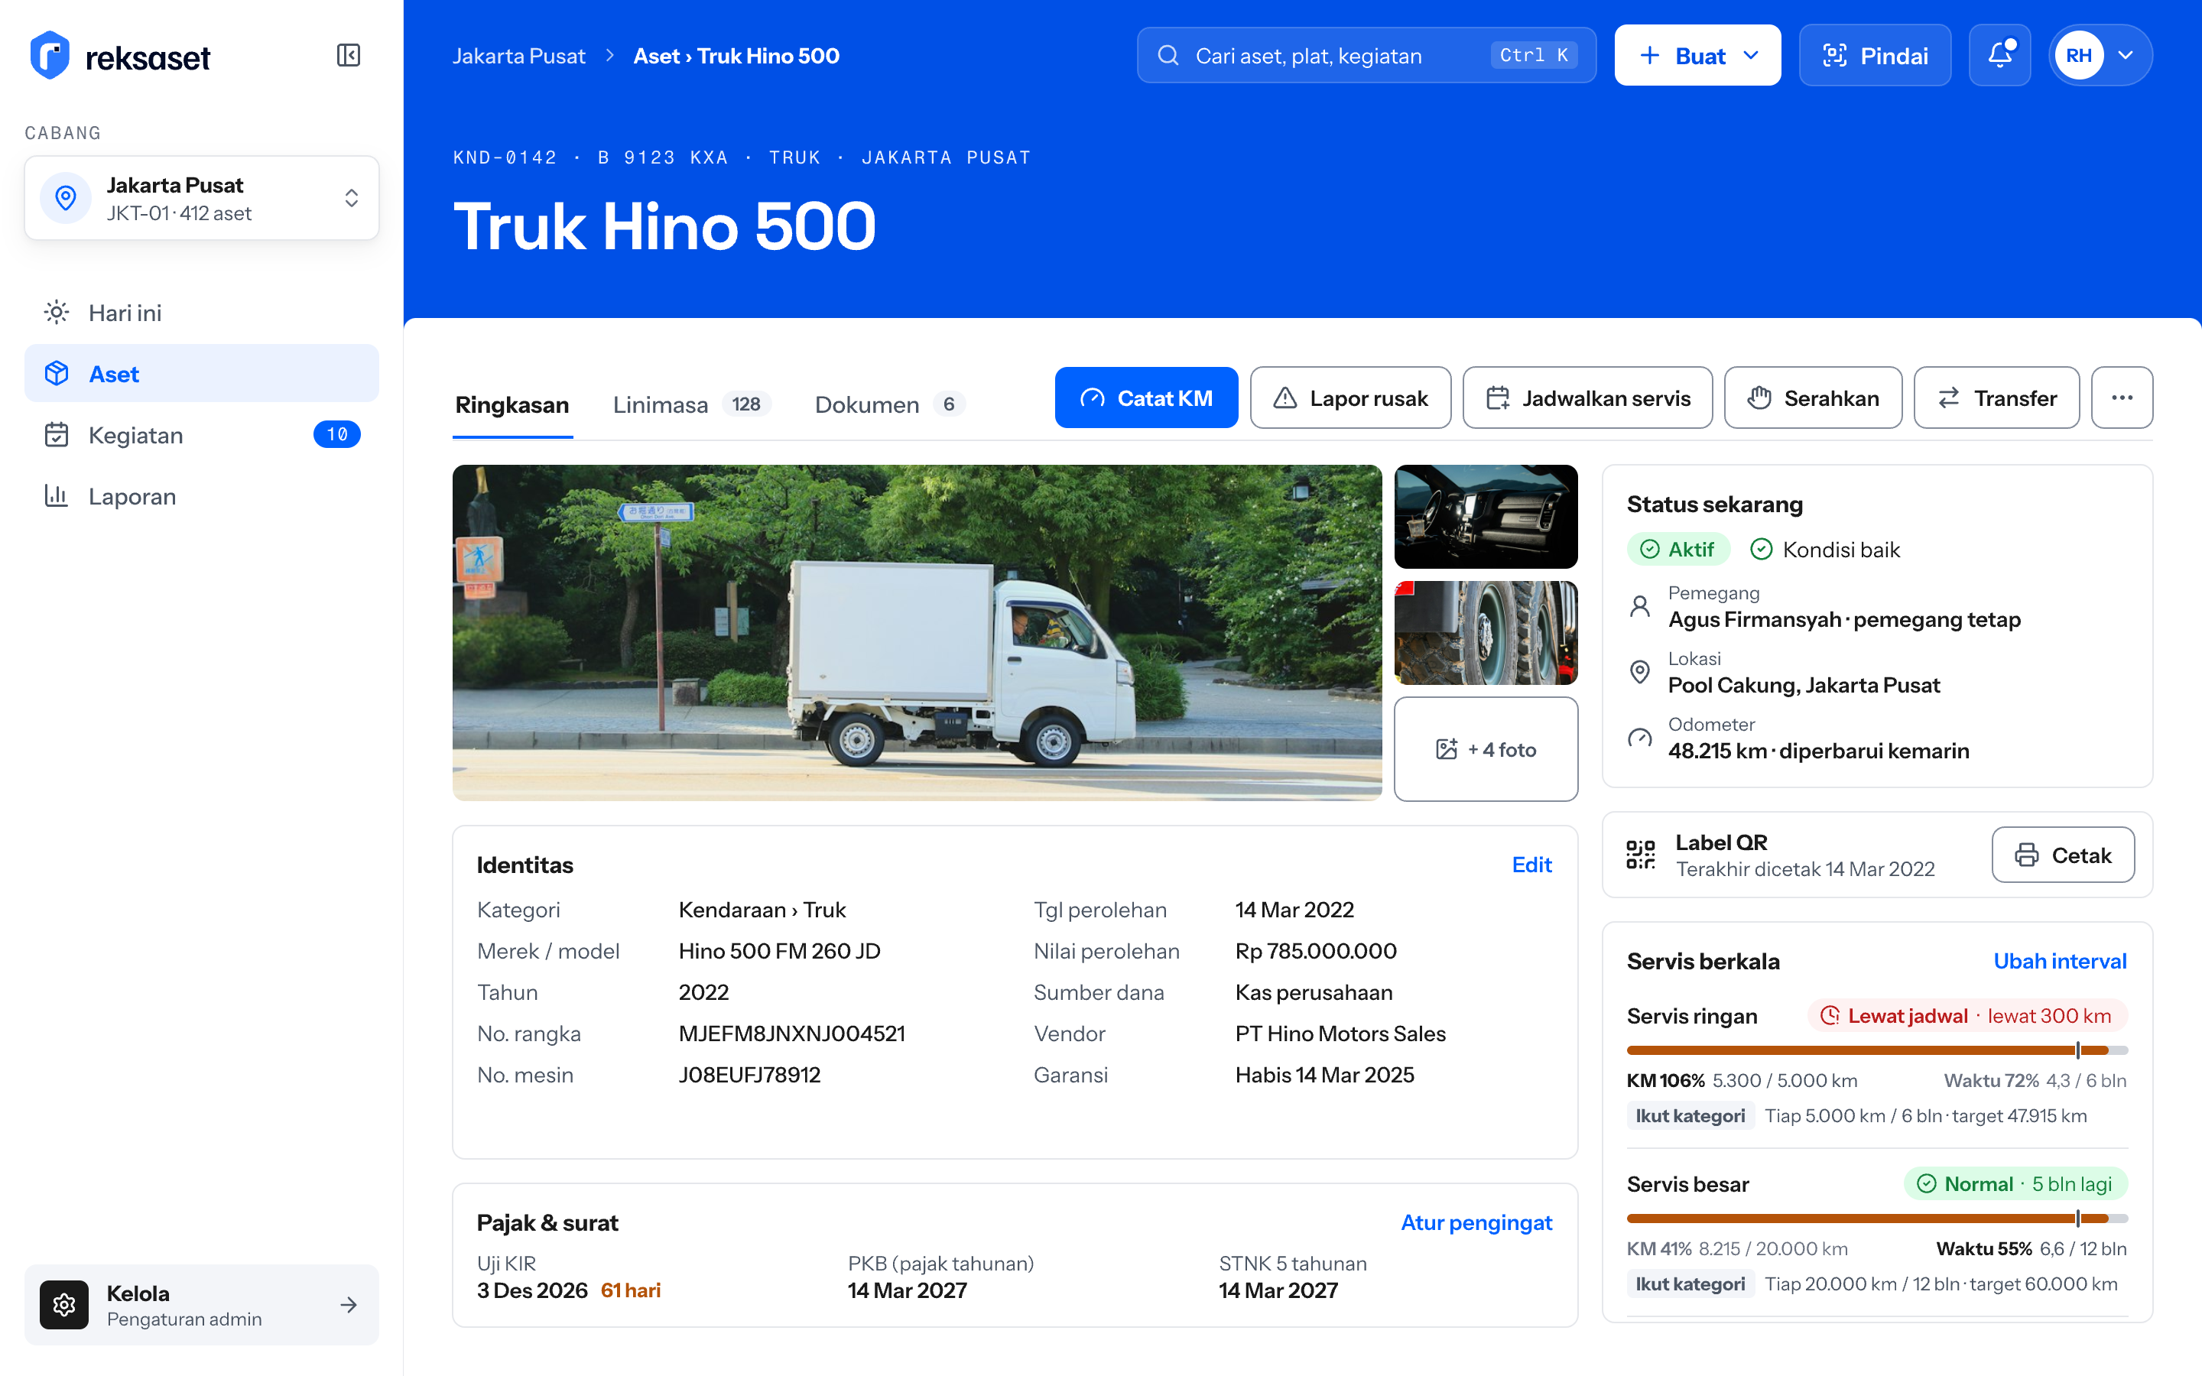Open Hari ini in the sidebar

pyautogui.click(x=201, y=312)
